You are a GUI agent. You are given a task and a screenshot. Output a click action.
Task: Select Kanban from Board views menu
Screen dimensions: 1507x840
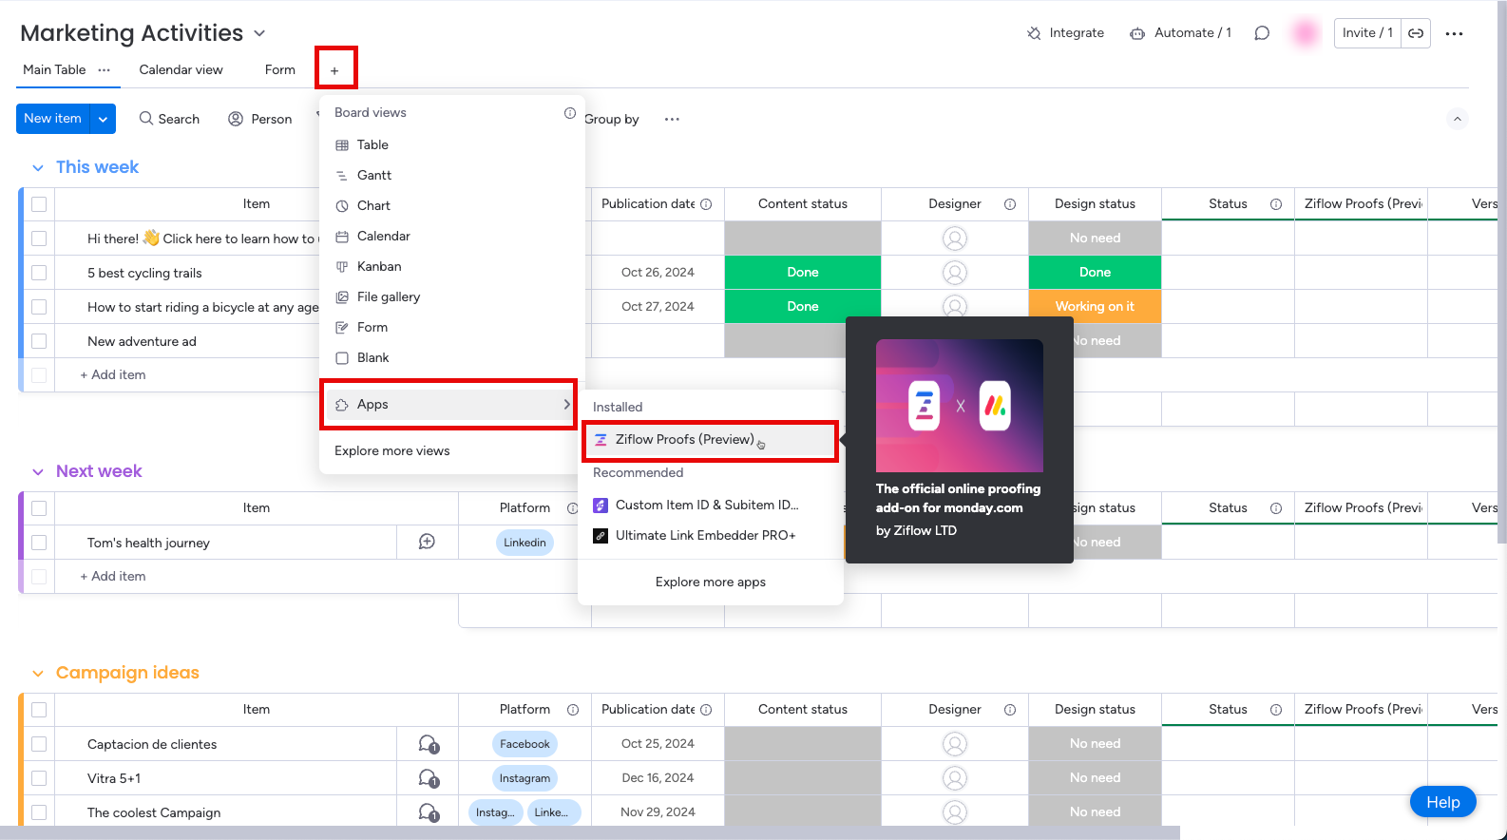coord(379,267)
